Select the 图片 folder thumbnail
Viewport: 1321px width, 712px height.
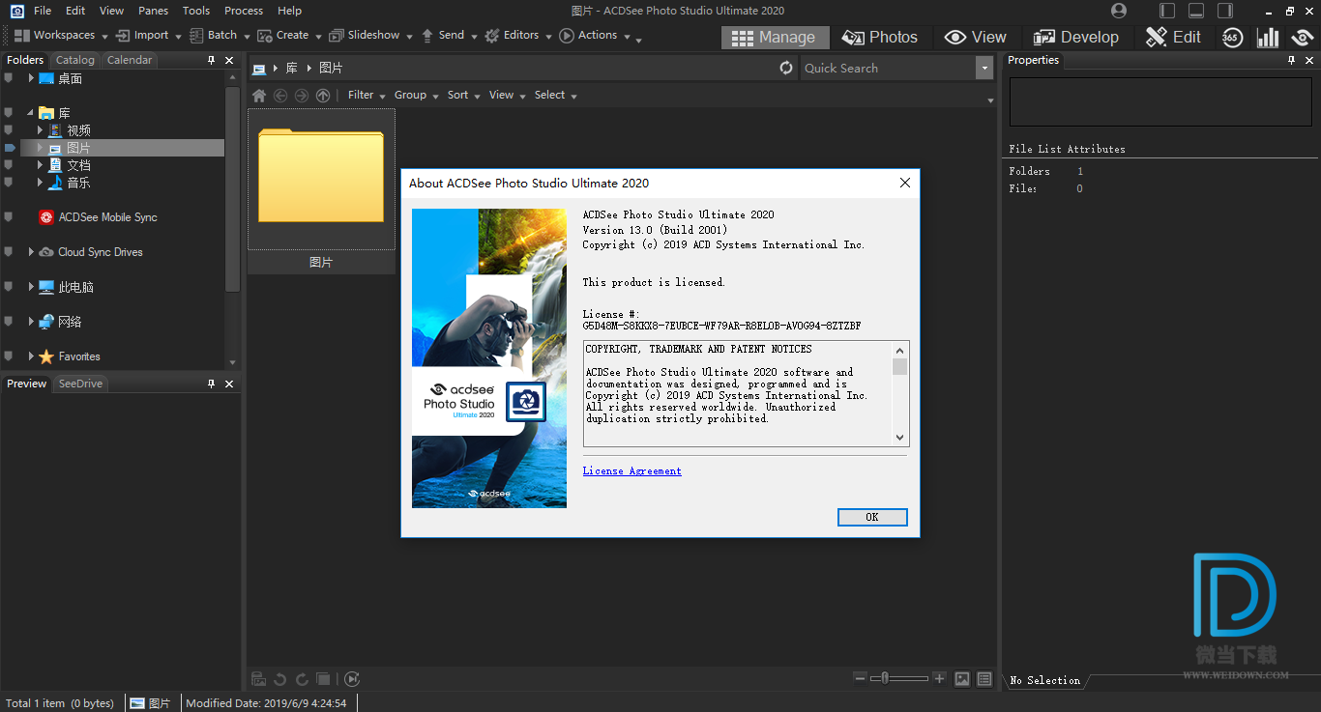pos(321,191)
